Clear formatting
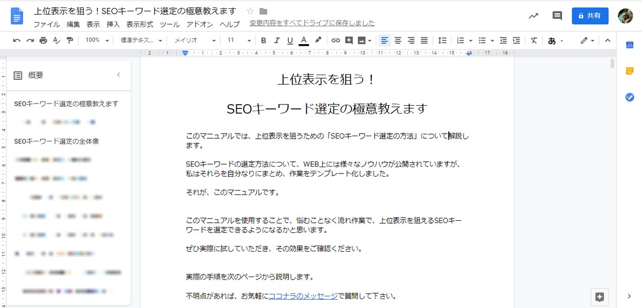The image size is (642, 308). coord(534,40)
